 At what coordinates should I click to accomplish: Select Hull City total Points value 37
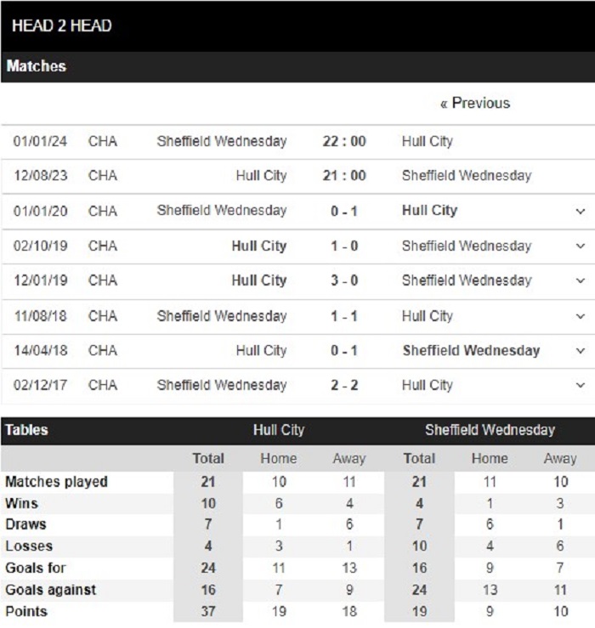[208, 612]
